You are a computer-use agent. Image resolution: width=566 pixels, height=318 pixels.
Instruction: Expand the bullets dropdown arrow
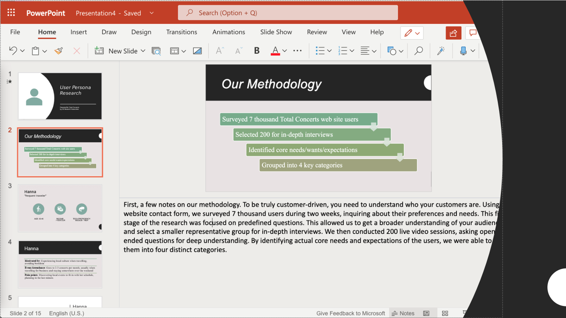329,51
